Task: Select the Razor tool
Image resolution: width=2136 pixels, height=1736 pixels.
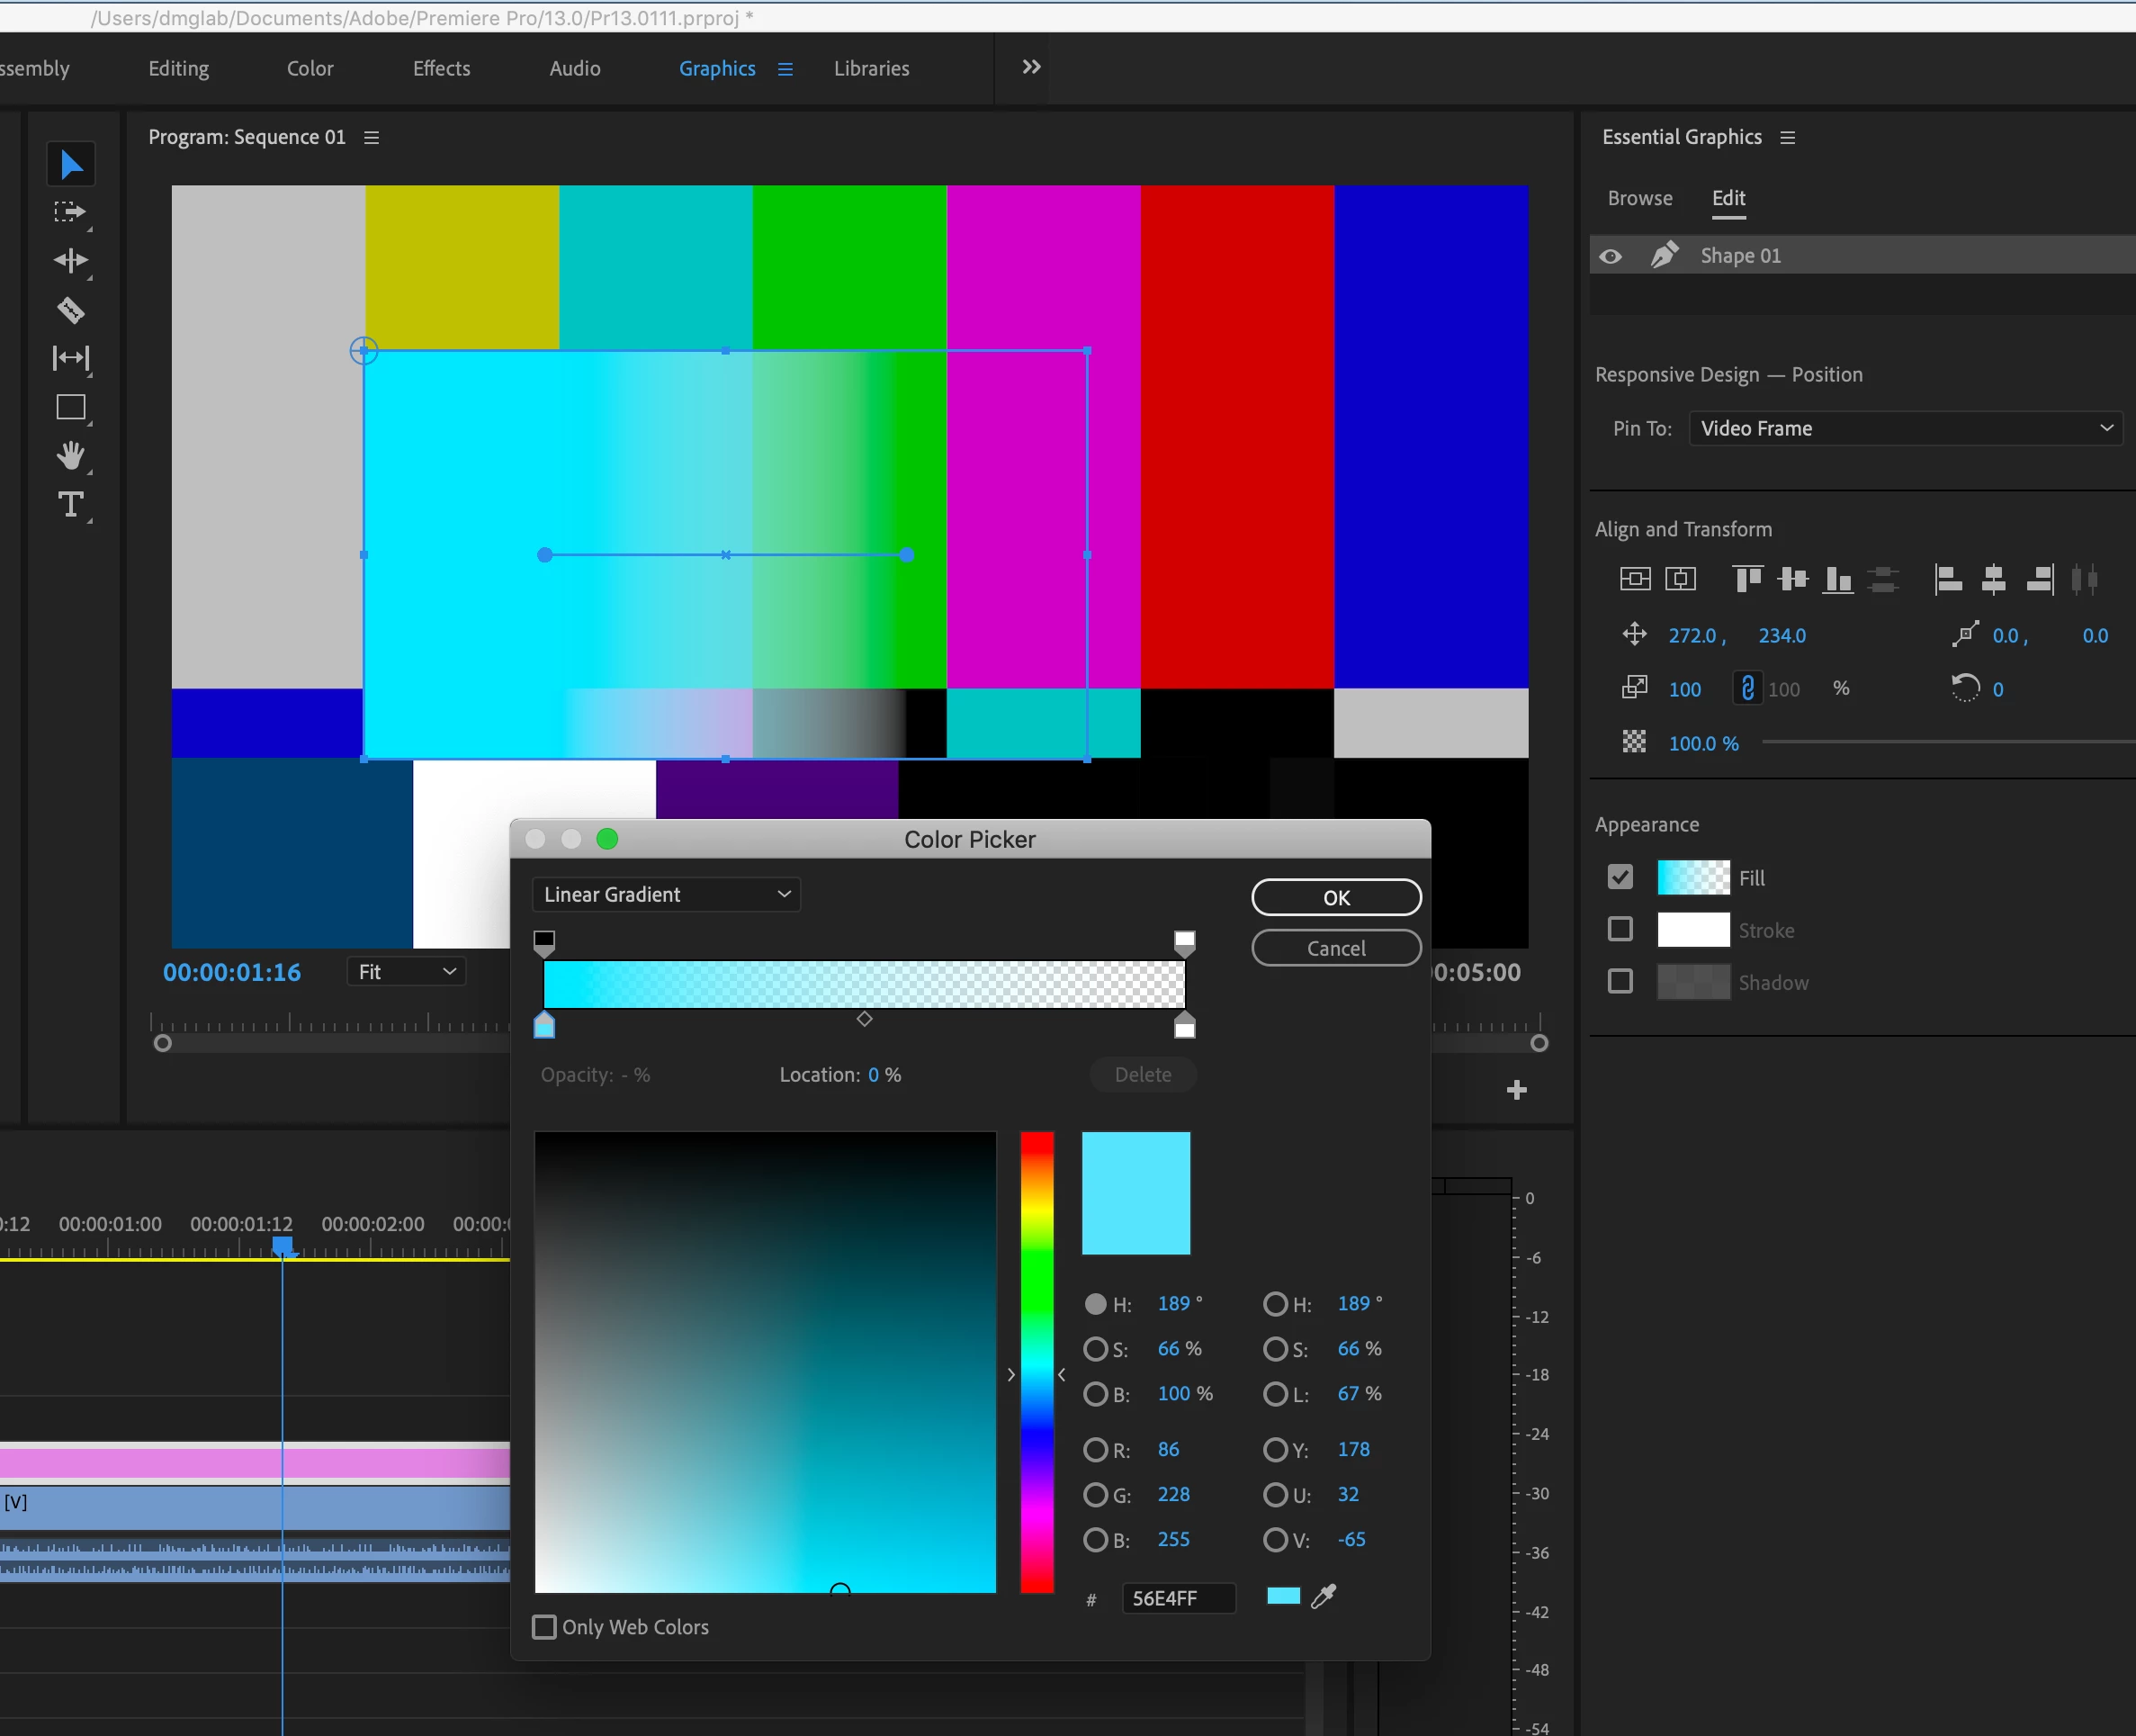Action: tap(70, 310)
